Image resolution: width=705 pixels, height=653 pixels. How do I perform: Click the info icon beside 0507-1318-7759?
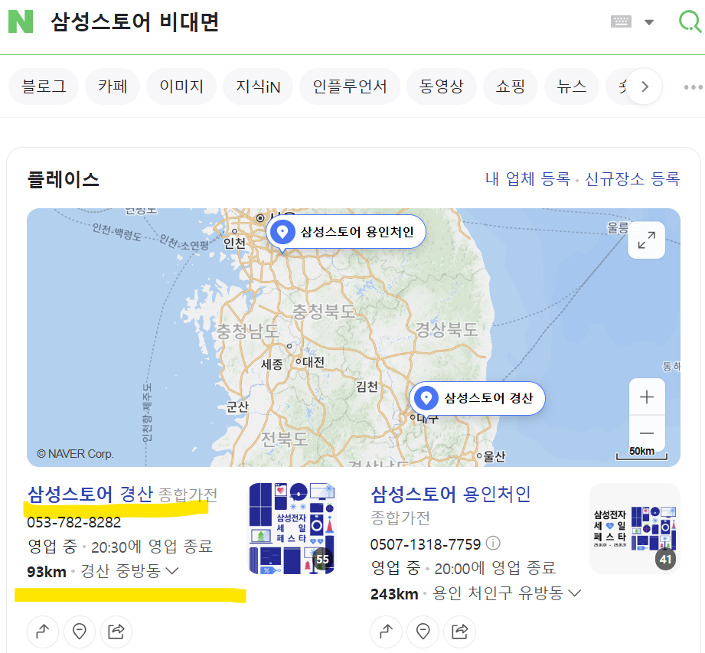click(493, 544)
